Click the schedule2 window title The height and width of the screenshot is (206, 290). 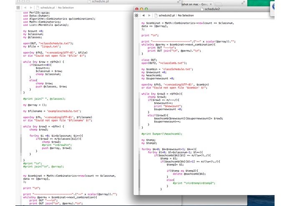pos(212,9)
